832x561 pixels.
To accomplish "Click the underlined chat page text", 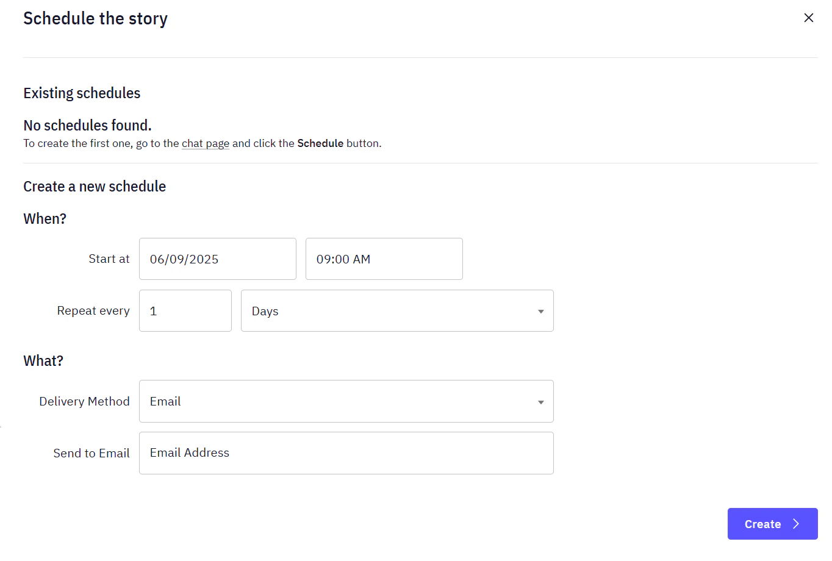I will tap(205, 143).
